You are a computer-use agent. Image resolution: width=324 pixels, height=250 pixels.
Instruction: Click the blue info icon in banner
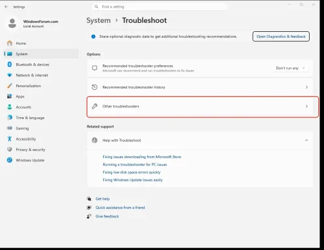point(93,36)
